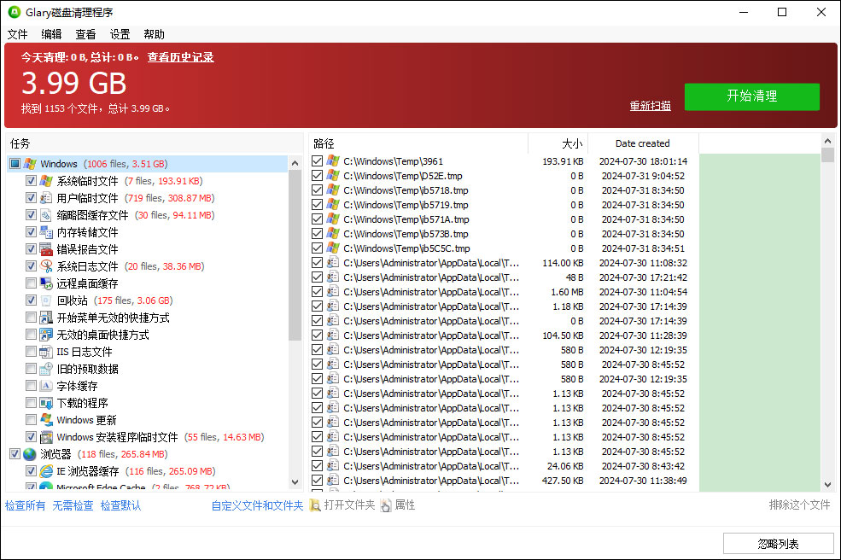Viewport: 841px width, 560px height.
Task: Click the 检查默认 link
Action: (120, 506)
